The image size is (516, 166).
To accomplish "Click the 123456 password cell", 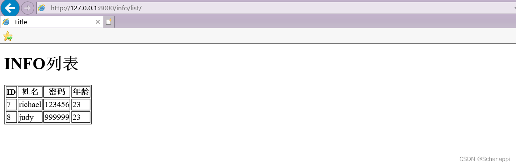I will pyautogui.click(x=57, y=105).
